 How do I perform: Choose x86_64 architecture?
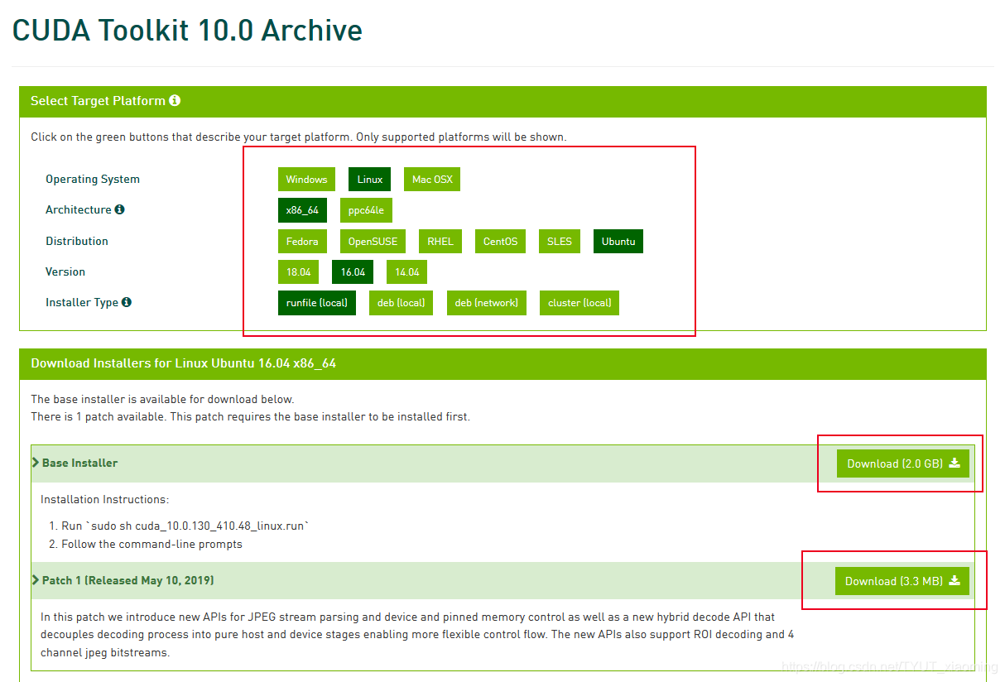pos(302,210)
